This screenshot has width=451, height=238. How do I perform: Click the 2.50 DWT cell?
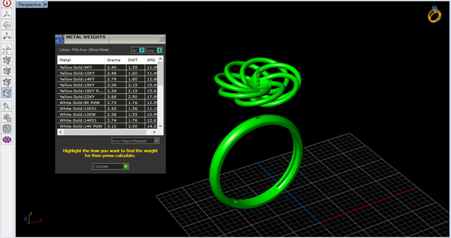coord(135,97)
